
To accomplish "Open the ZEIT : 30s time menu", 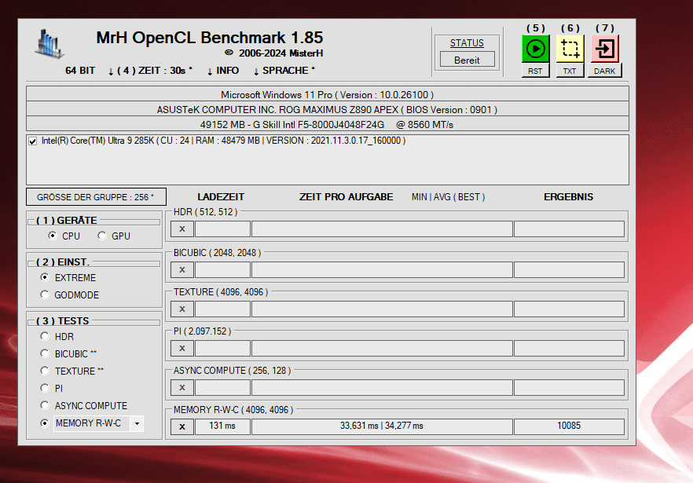I will point(151,71).
